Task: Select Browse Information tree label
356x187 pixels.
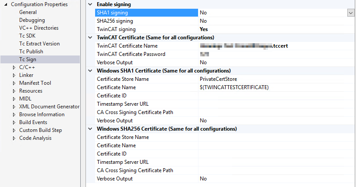Action: coord(42,114)
